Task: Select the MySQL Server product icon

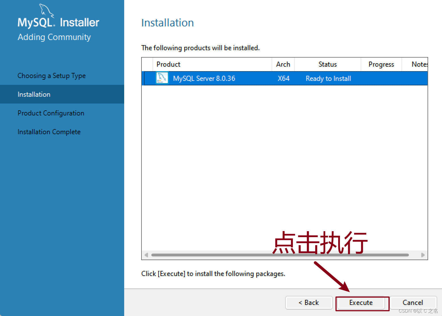Action: [x=162, y=78]
